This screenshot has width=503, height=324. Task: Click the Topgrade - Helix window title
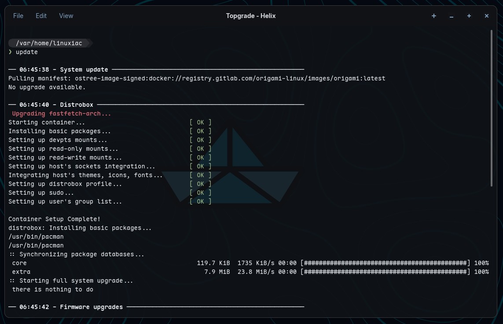(x=251, y=16)
